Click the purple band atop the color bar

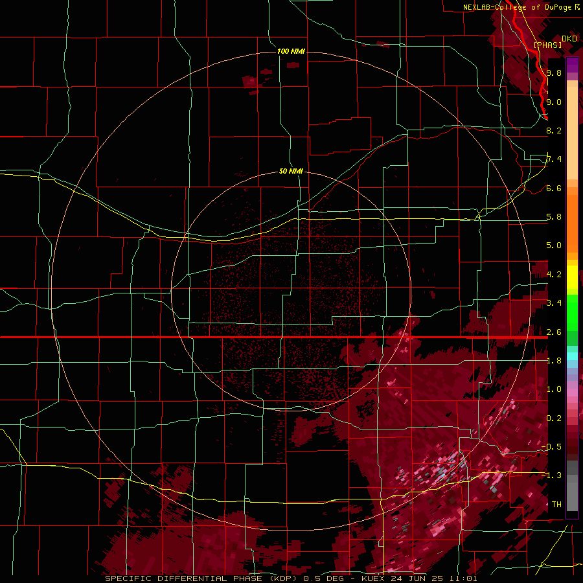(x=572, y=65)
